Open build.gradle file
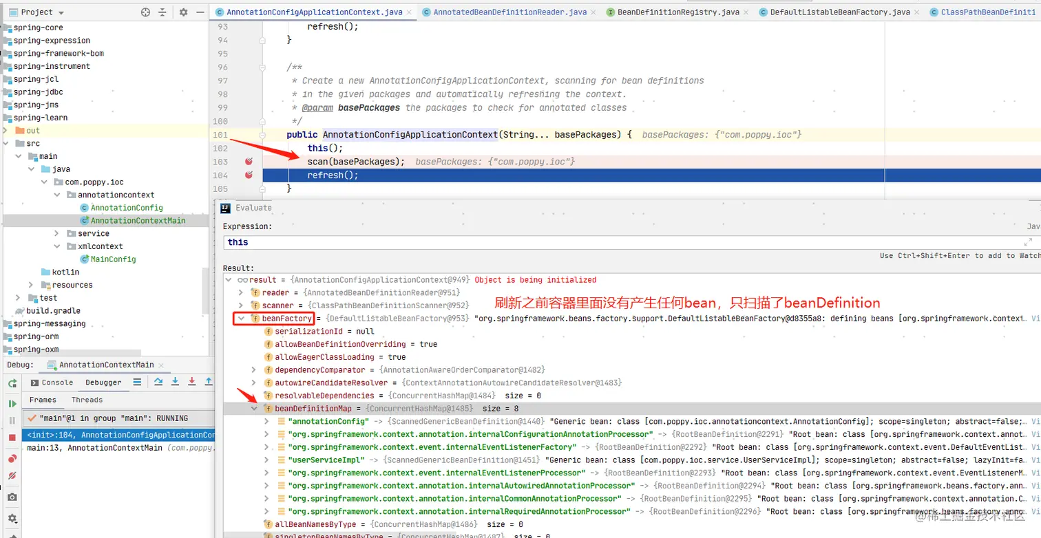The height and width of the screenshot is (538, 1041). pos(47,311)
